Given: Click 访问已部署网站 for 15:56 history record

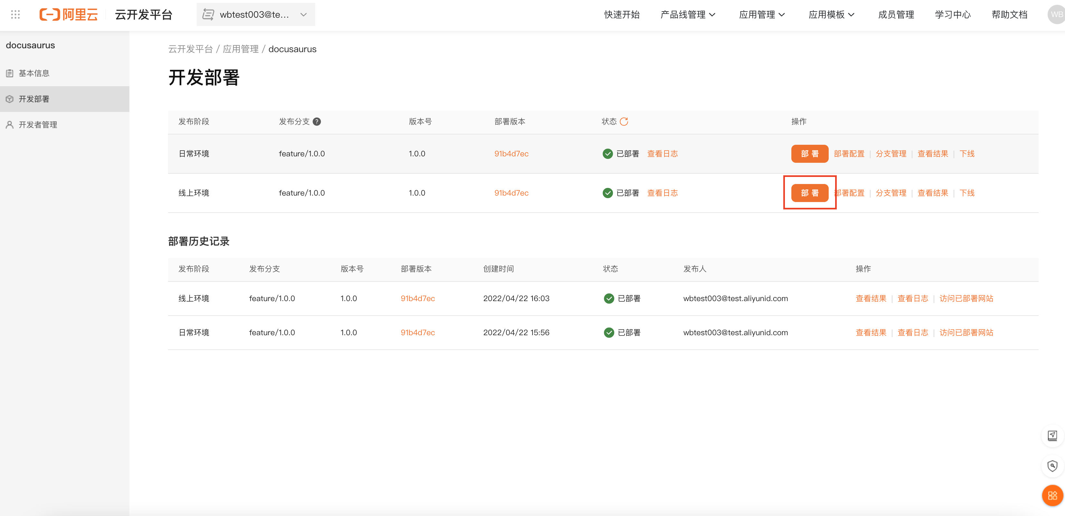Looking at the screenshot, I should [x=966, y=333].
